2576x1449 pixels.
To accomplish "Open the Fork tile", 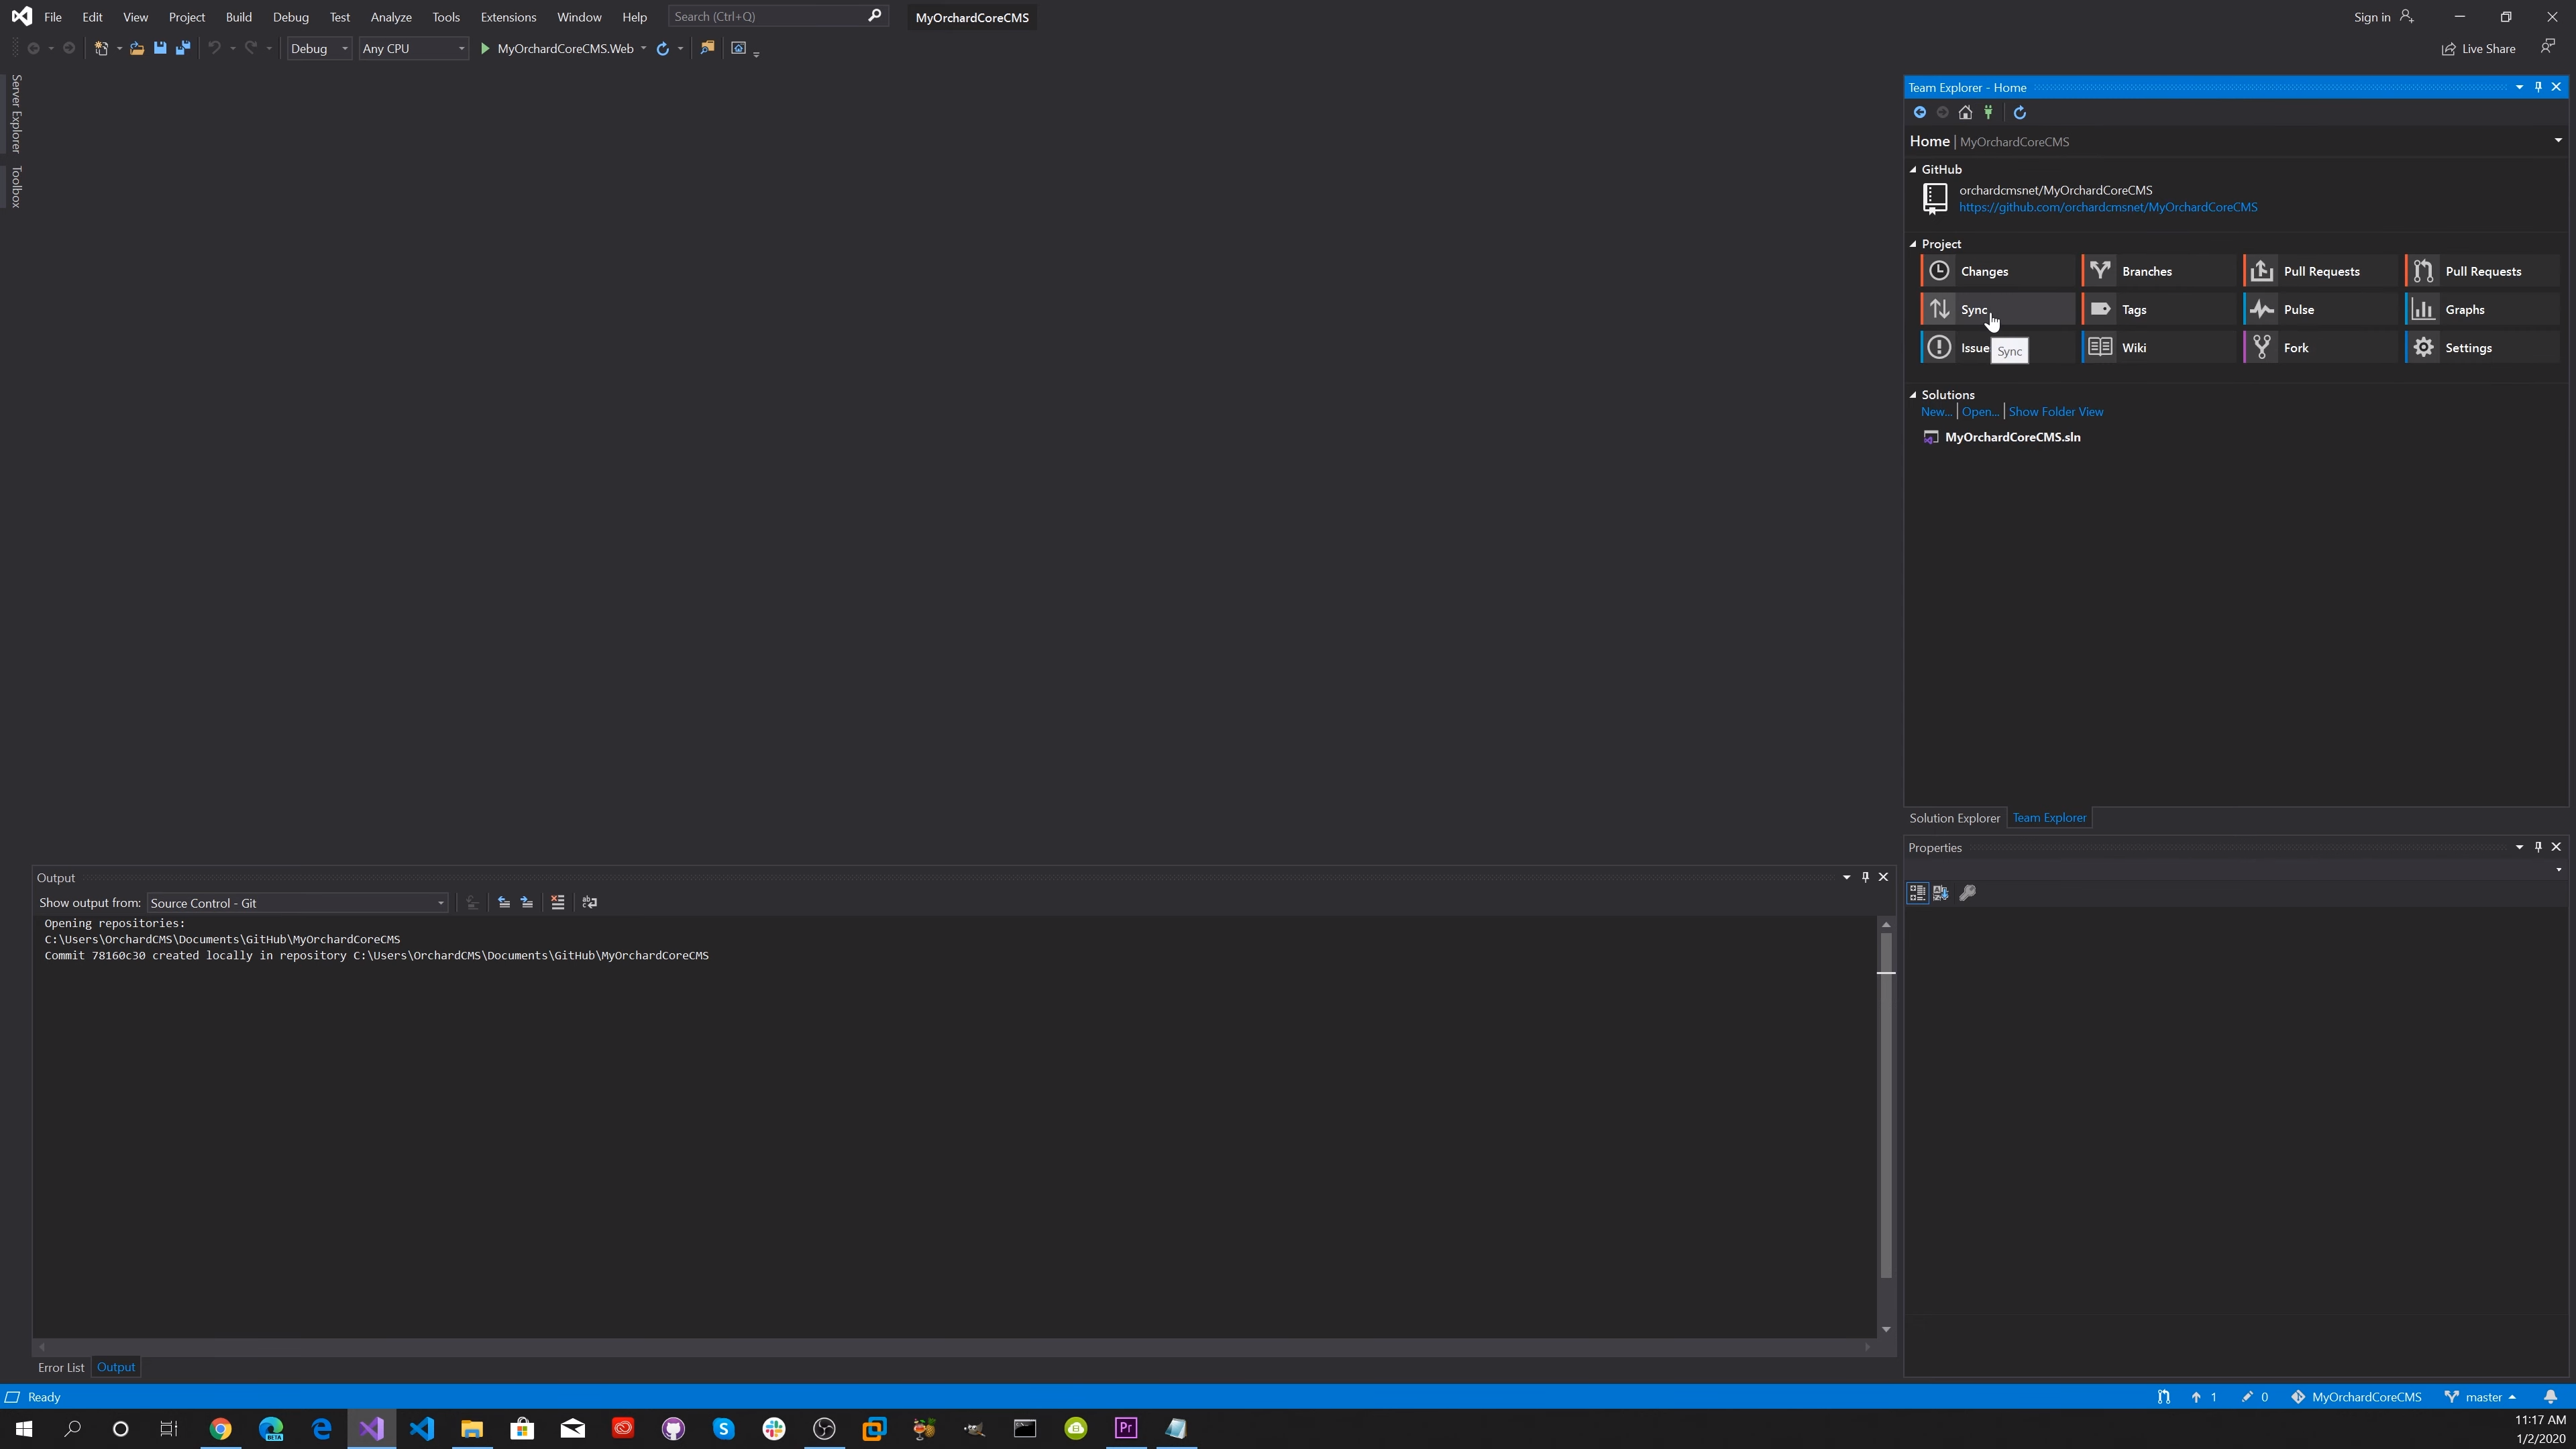I will [x=2320, y=347].
